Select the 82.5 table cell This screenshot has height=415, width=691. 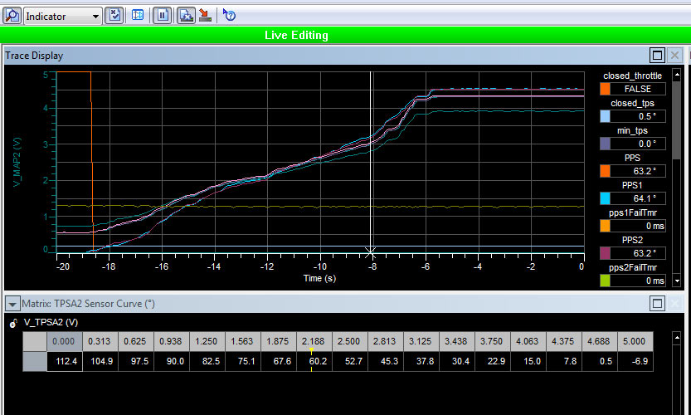[207, 361]
